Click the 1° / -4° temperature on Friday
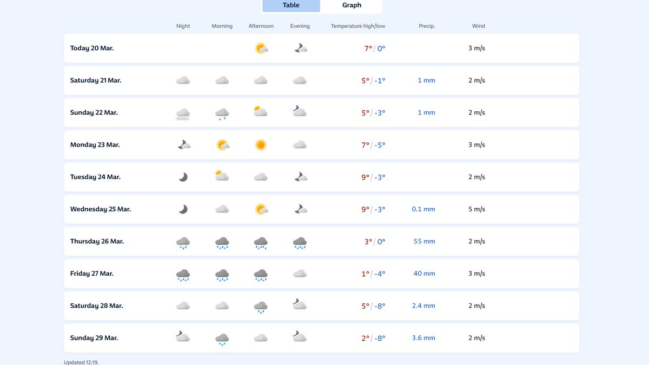This screenshot has width=649, height=365. pyautogui.click(x=374, y=274)
